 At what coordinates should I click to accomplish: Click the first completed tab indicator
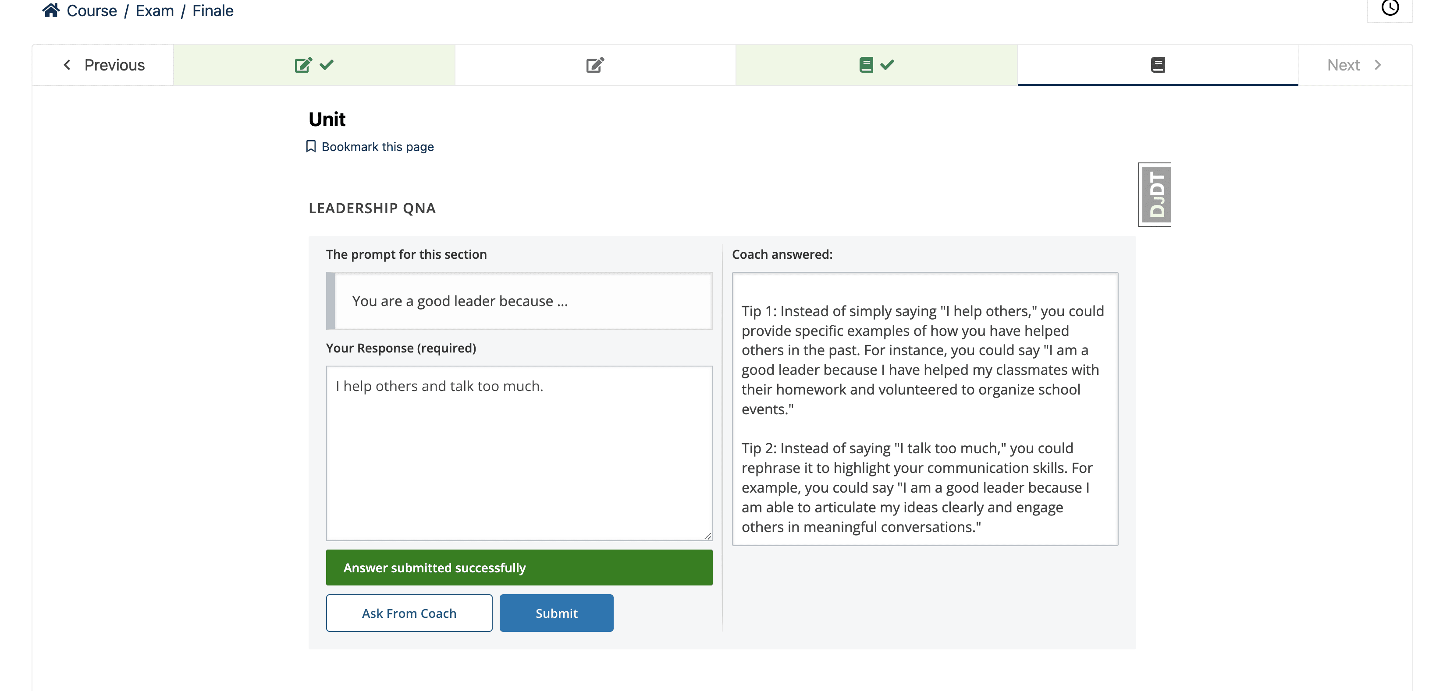coord(314,64)
